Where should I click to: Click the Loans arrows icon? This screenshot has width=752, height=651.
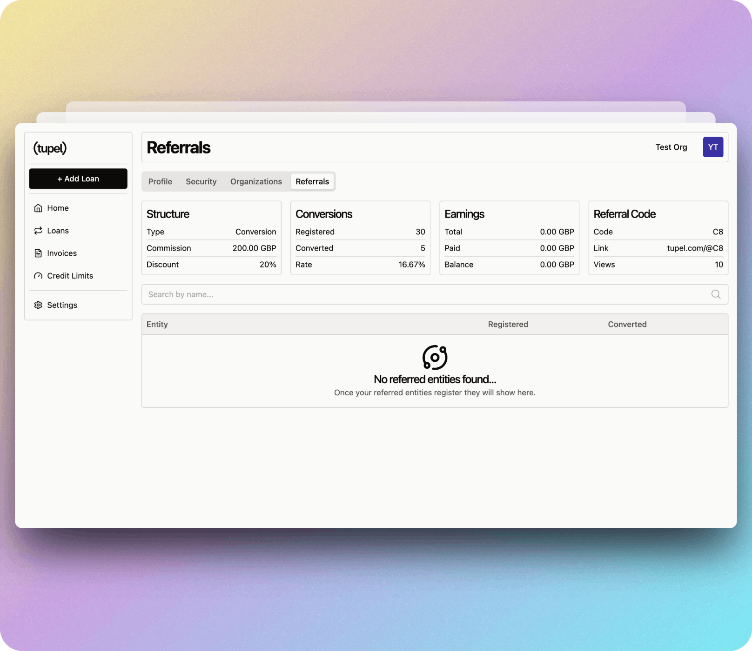[x=38, y=231]
